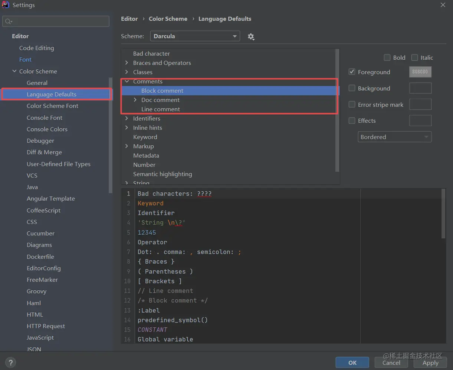
Task: Select Bad character in the list
Action: pyautogui.click(x=151, y=53)
